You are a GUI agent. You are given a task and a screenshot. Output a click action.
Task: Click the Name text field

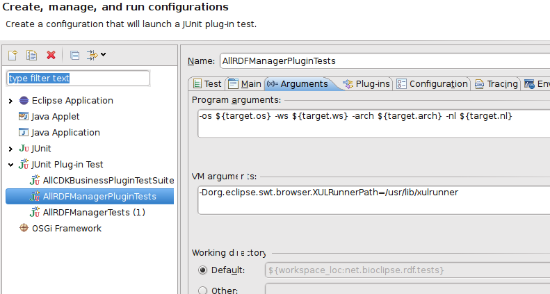(x=382, y=60)
